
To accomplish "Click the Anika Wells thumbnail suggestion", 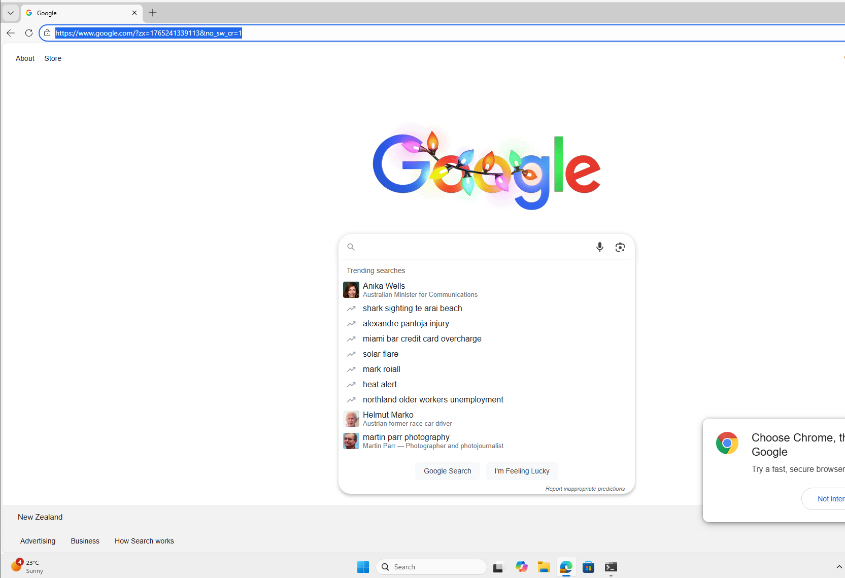I will [351, 290].
